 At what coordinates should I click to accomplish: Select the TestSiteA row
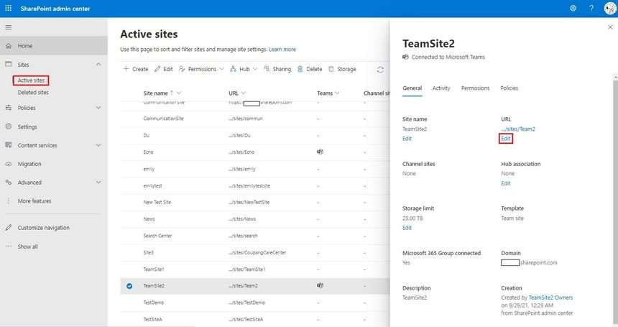tap(255, 319)
